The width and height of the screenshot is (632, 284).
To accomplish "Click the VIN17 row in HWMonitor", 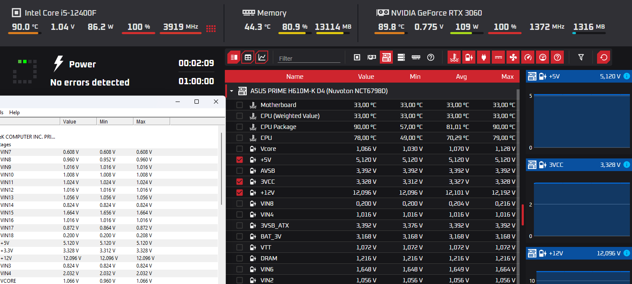I will [x=109, y=228].
